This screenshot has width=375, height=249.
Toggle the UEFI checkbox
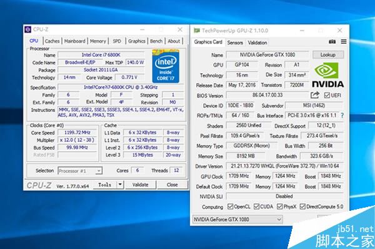(327, 95)
